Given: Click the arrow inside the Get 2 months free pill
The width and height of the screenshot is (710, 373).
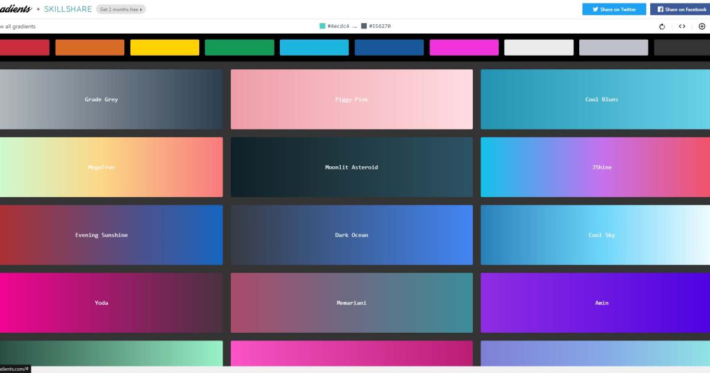Looking at the screenshot, I should click(x=140, y=9).
